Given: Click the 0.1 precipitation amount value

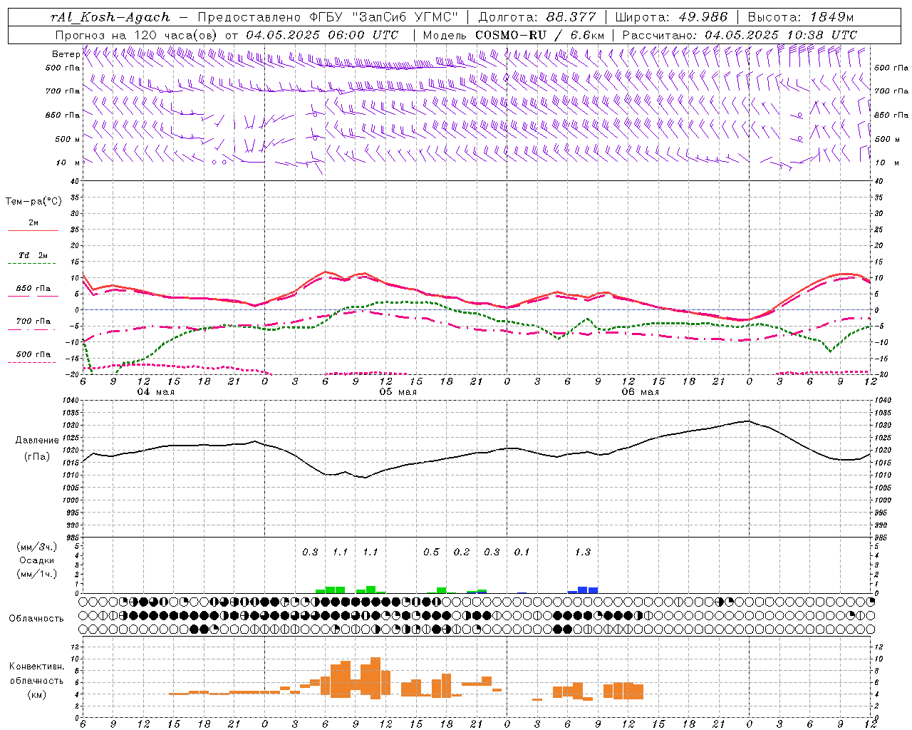Looking at the screenshot, I should tap(522, 552).
